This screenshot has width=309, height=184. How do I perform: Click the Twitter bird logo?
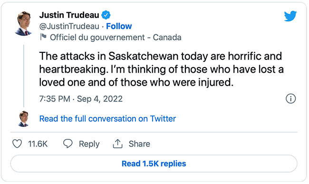pyautogui.click(x=290, y=16)
